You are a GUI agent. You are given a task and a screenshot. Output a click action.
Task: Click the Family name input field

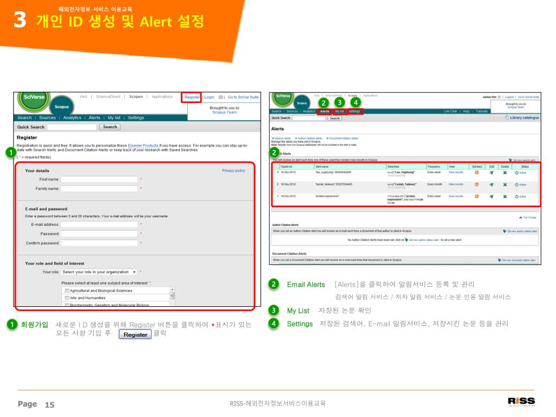coord(99,188)
